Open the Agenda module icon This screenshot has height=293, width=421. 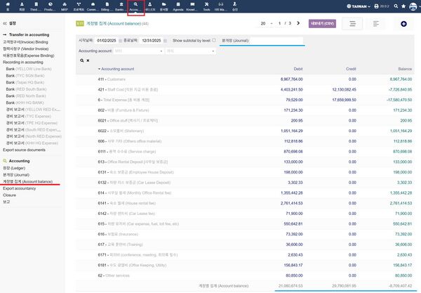pos(178,8)
